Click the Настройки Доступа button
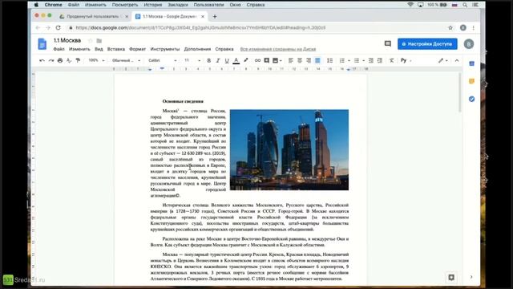Viewport: 513px width, 289px height. (x=427, y=44)
